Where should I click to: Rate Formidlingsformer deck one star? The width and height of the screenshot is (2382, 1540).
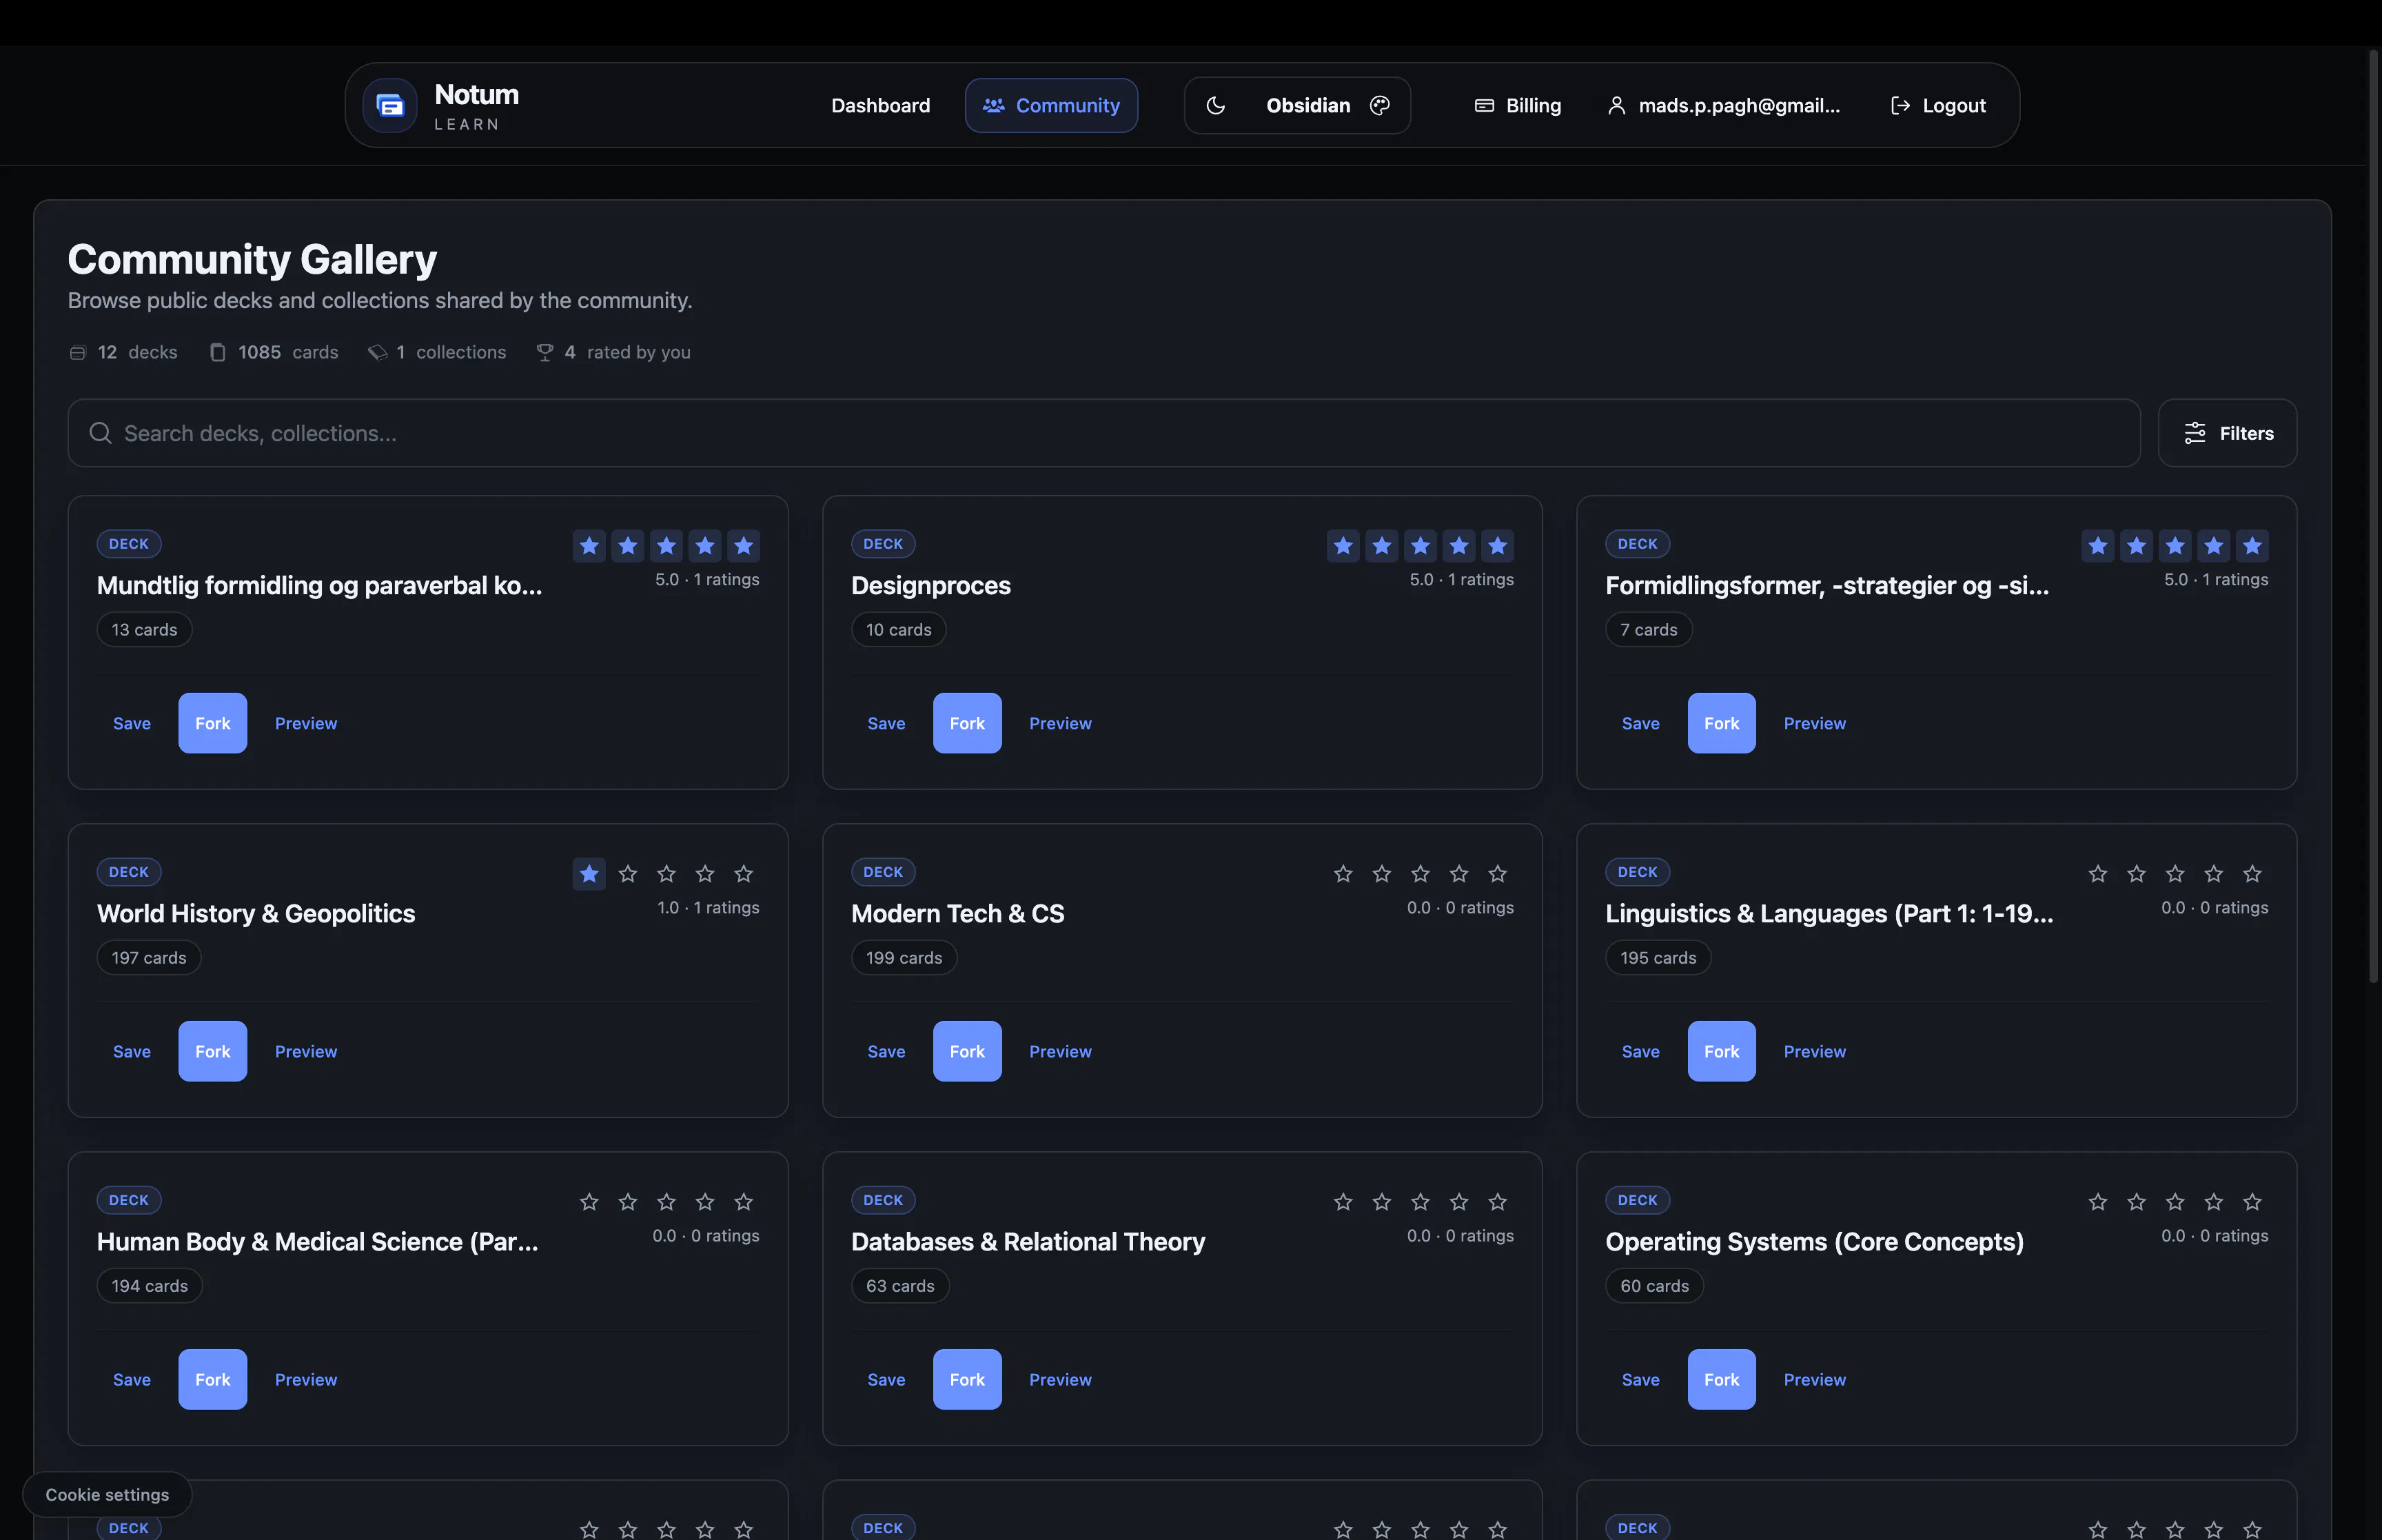point(2097,546)
